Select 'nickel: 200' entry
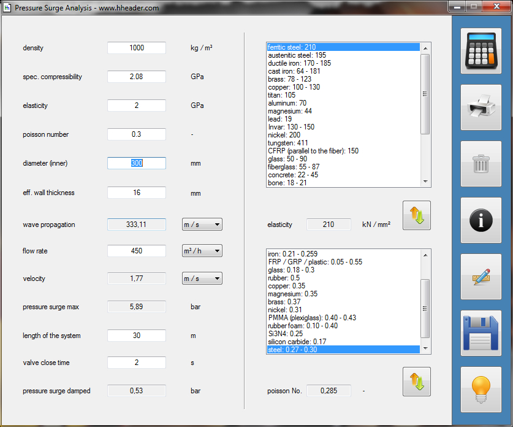The width and height of the screenshot is (513, 427). (x=343, y=135)
